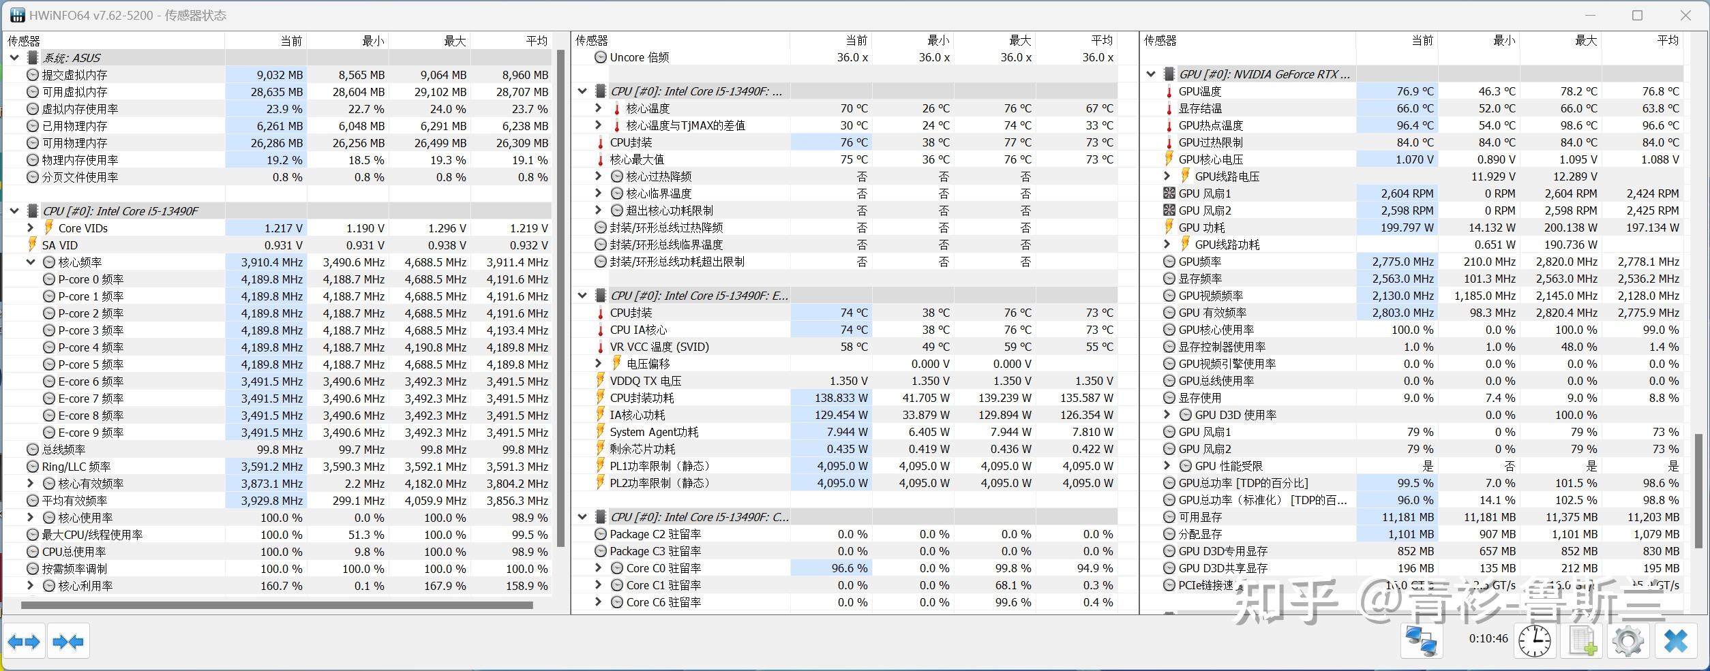Click the 最大 column header in middle panel
Image resolution: width=1710 pixels, height=671 pixels.
[x=995, y=41]
